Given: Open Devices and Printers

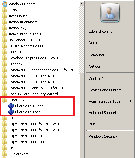Looking at the screenshot, I should [x=105, y=90].
